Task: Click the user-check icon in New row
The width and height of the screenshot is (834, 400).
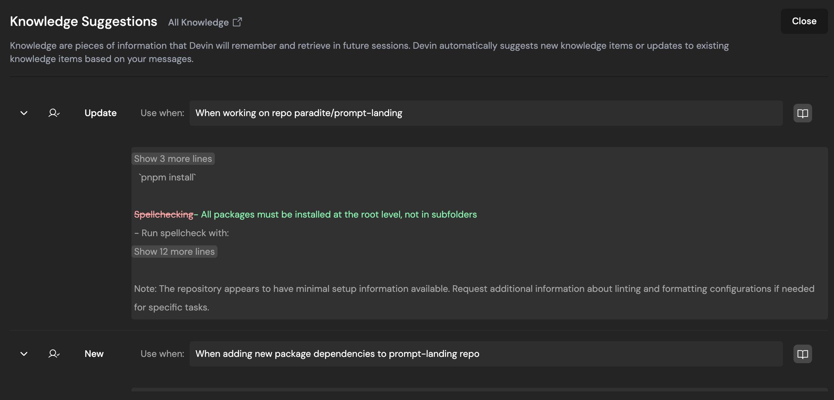Action: click(54, 354)
